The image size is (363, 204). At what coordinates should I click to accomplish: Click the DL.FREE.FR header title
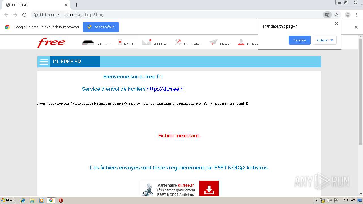pyautogui.click(x=67, y=62)
